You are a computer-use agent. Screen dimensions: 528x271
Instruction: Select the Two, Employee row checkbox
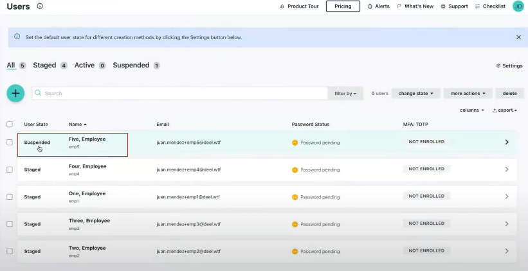(x=10, y=251)
